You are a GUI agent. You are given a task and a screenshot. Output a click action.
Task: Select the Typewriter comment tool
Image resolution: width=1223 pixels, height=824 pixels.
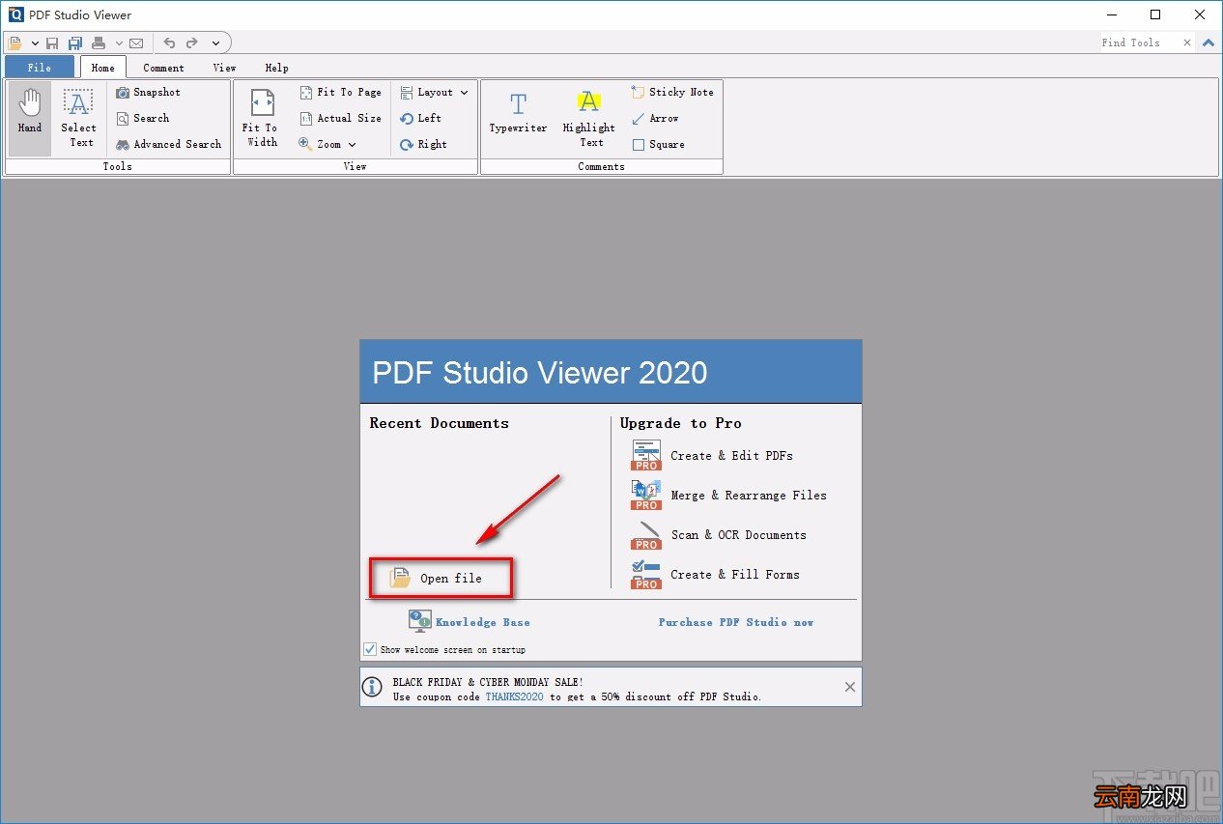(x=519, y=114)
